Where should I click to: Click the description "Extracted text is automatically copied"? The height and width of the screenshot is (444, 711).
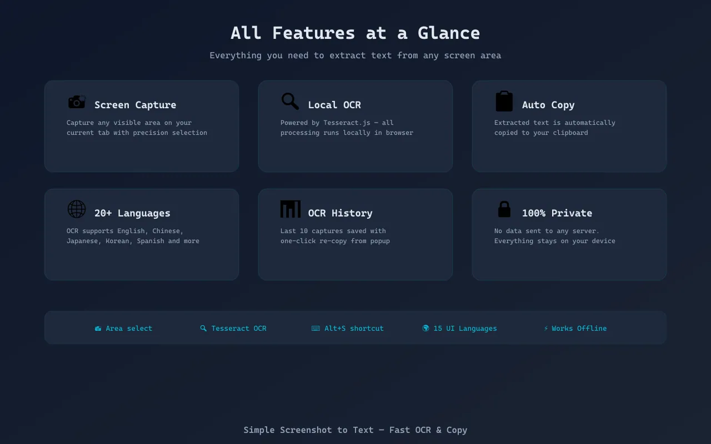coord(555,128)
